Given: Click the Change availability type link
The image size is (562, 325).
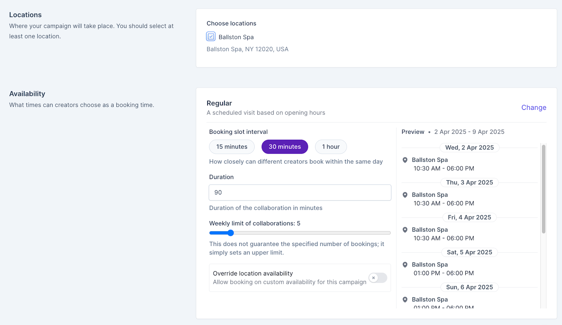Looking at the screenshot, I should [534, 107].
